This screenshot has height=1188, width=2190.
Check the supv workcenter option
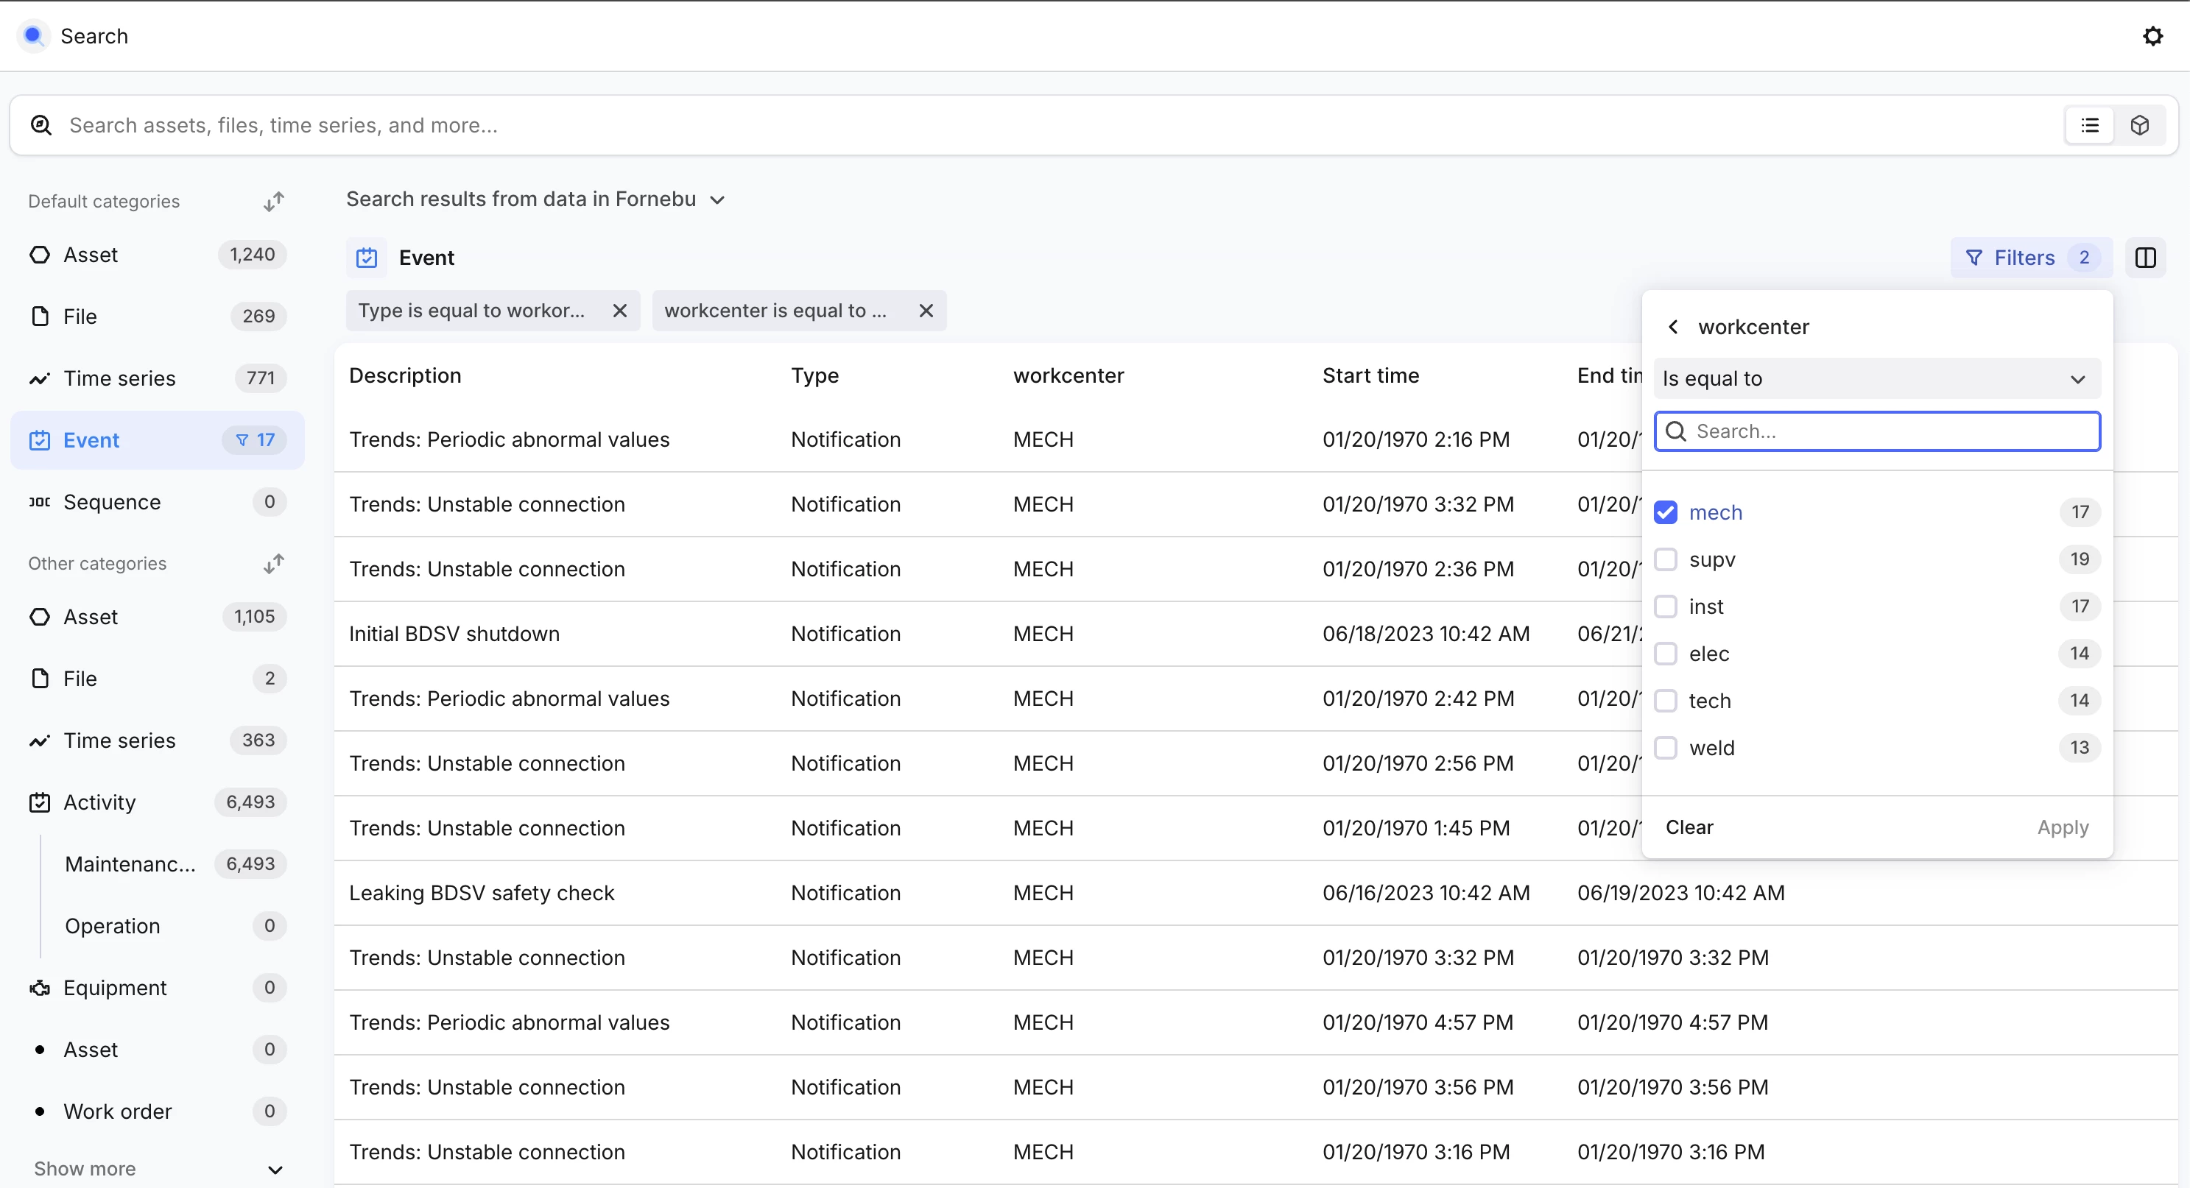(1666, 559)
